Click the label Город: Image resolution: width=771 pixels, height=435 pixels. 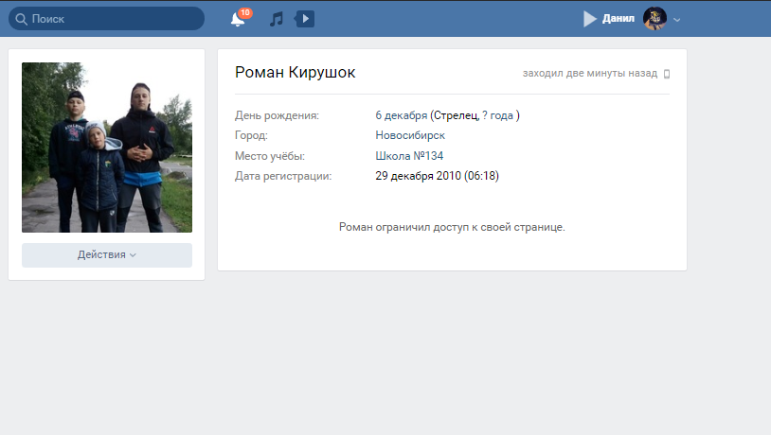click(251, 135)
